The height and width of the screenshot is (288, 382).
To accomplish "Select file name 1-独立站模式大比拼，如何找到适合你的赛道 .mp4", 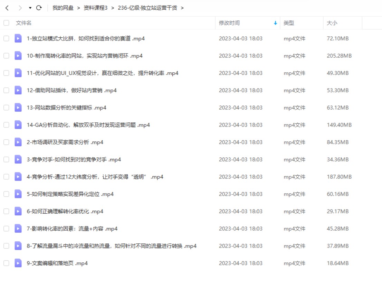I will [x=86, y=38].
